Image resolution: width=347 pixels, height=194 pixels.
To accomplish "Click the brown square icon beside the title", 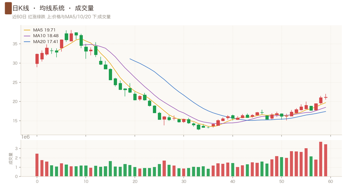I will tap(8, 8).
